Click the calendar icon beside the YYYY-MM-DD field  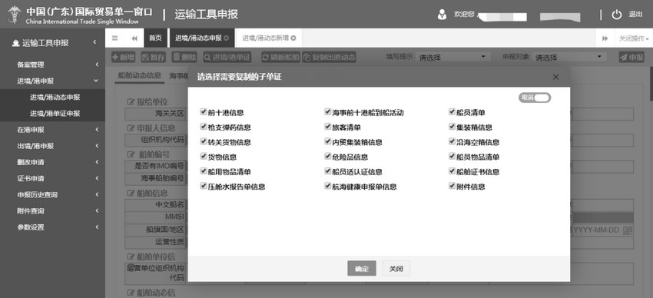pyautogui.click(x=628, y=230)
